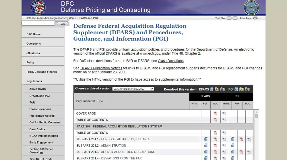Download the full DFARS DOC version icon
The image size is (287, 160).
[x=223, y=89]
